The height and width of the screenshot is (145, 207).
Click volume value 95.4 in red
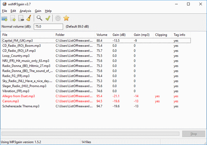[x=99, y=96]
